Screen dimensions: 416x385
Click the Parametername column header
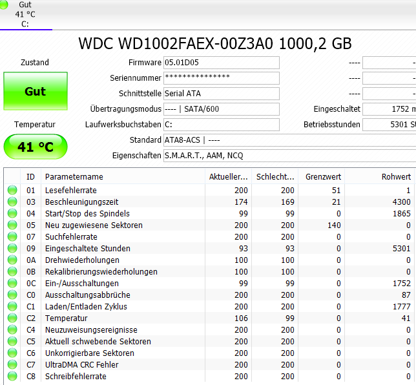[x=123, y=177]
